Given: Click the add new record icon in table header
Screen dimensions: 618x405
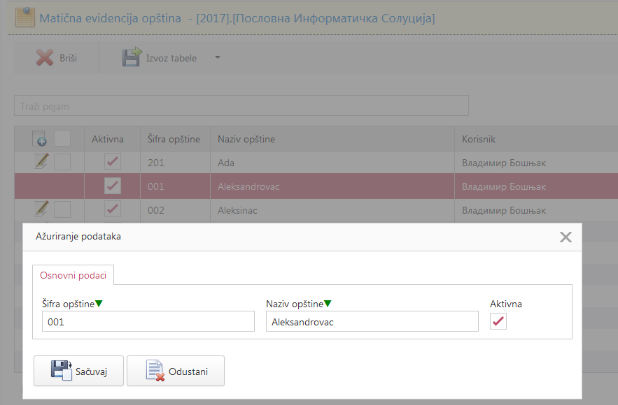Looking at the screenshot, I should [40, 139].
